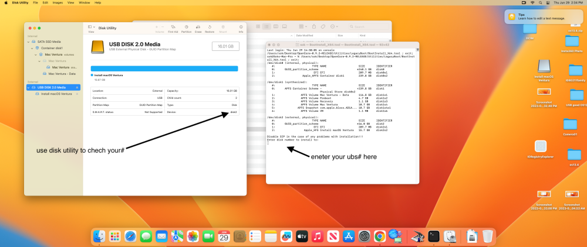Collapse the greyed Mac Ventura snapshot parent

pos(40,61)
